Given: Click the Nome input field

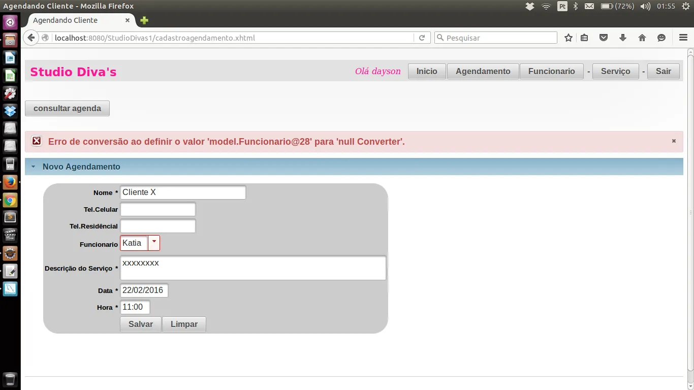Looking at the screenshot, I should pyautogui.click(x=183, y=192).
